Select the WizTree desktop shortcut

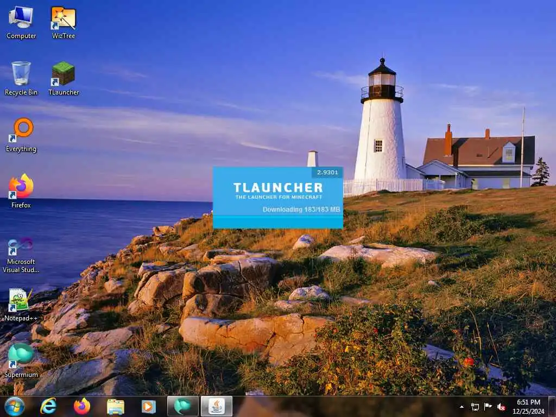click(x=64, y=23)
